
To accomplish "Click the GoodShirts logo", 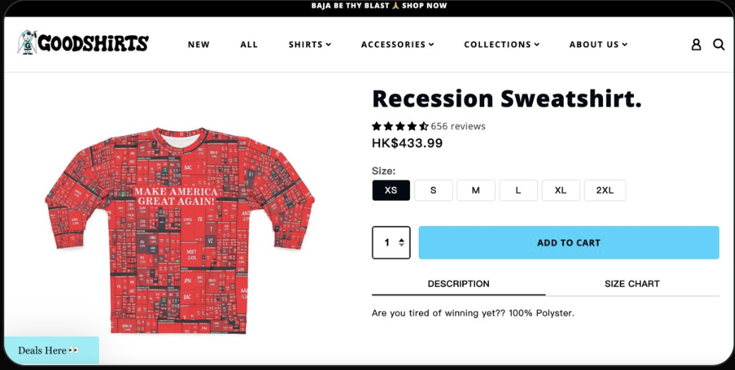I will (x=83, y=43).
